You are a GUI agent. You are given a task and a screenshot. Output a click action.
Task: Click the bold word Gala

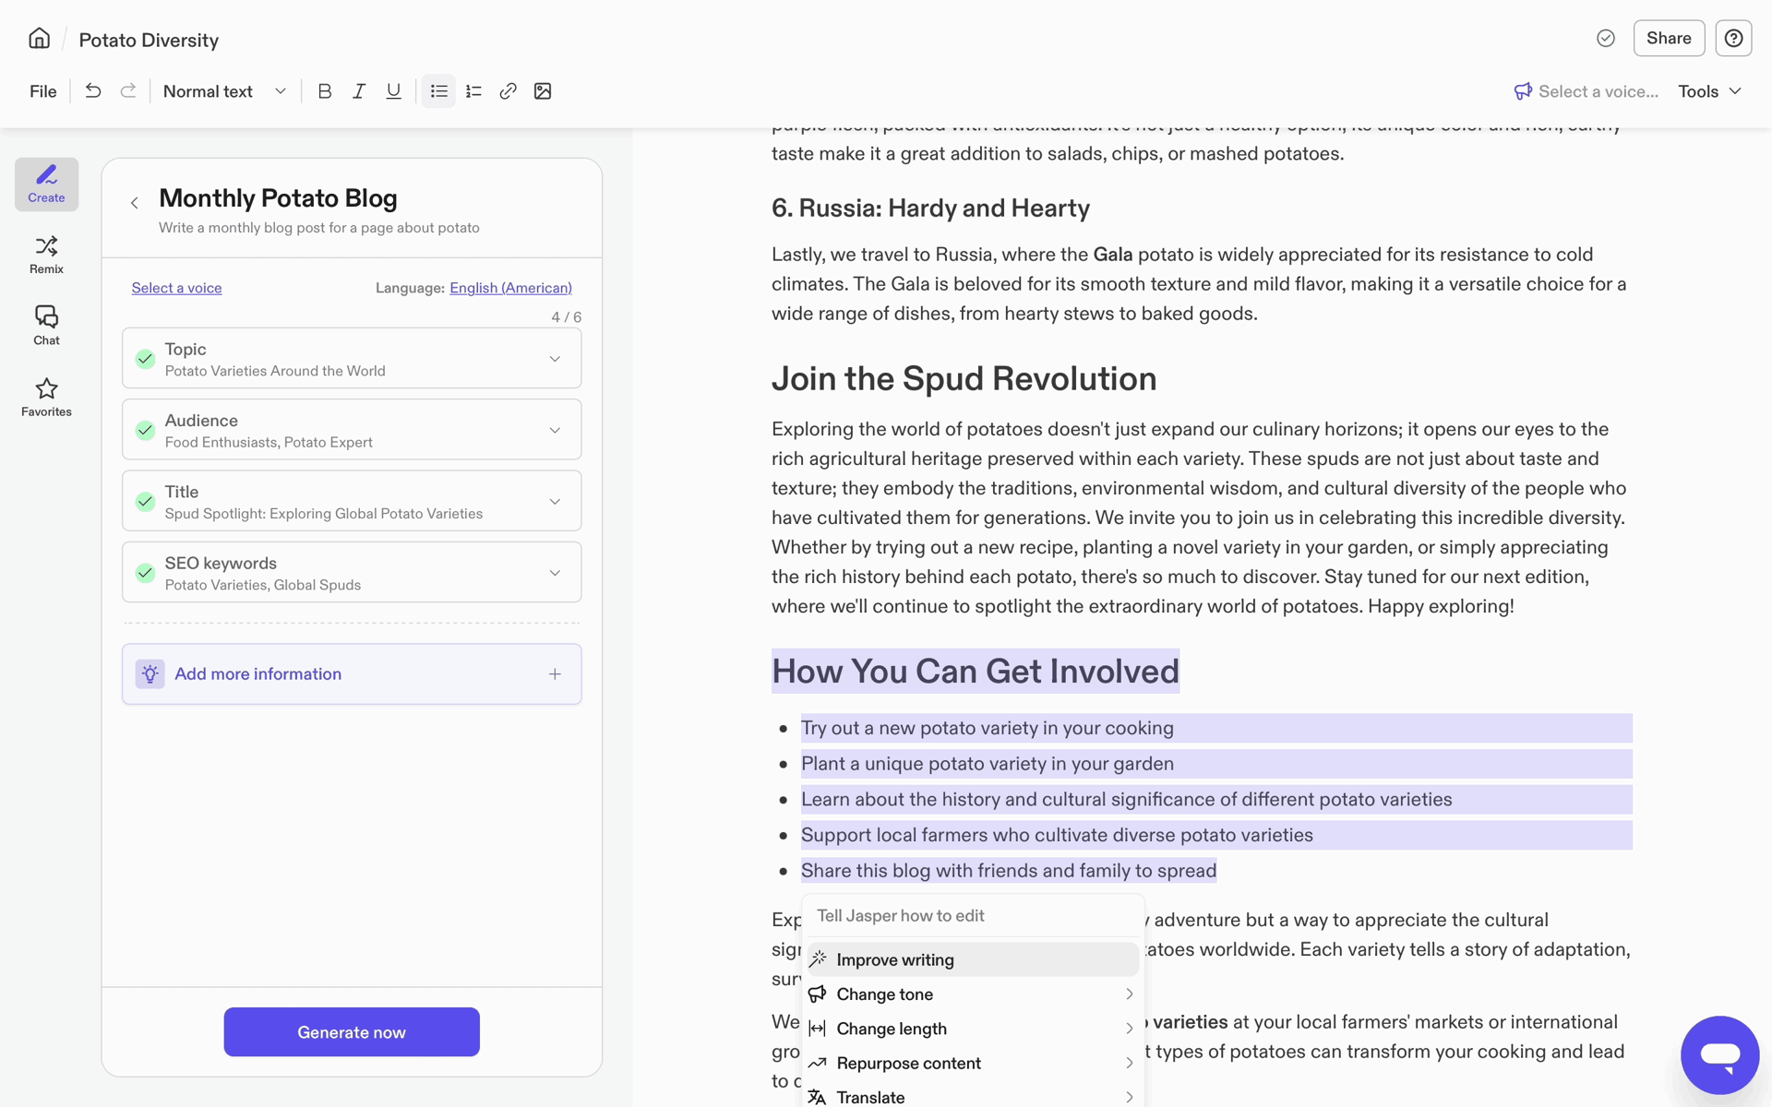coord(1112,255)
